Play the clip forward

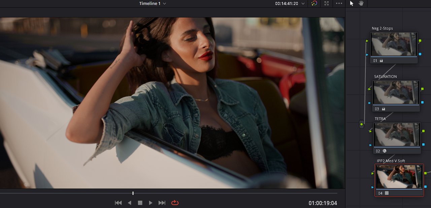[151, 203]
